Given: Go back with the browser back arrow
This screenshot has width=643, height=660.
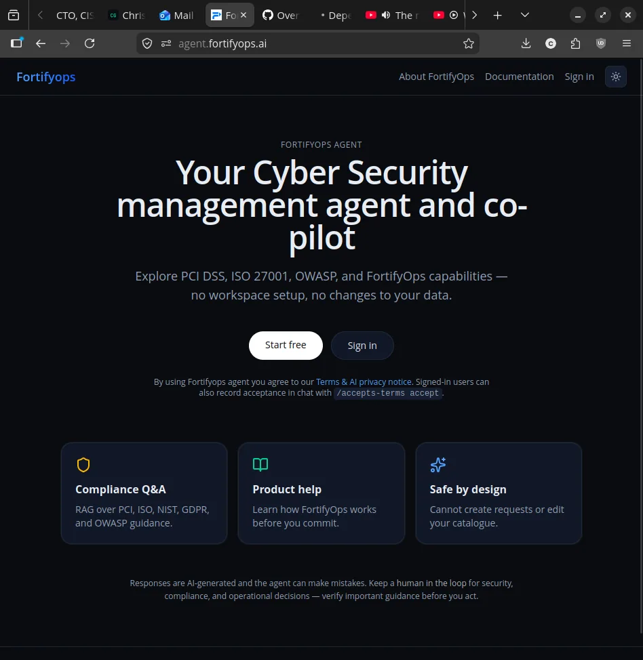Looking at the screenshot, I should coord(41,43).
